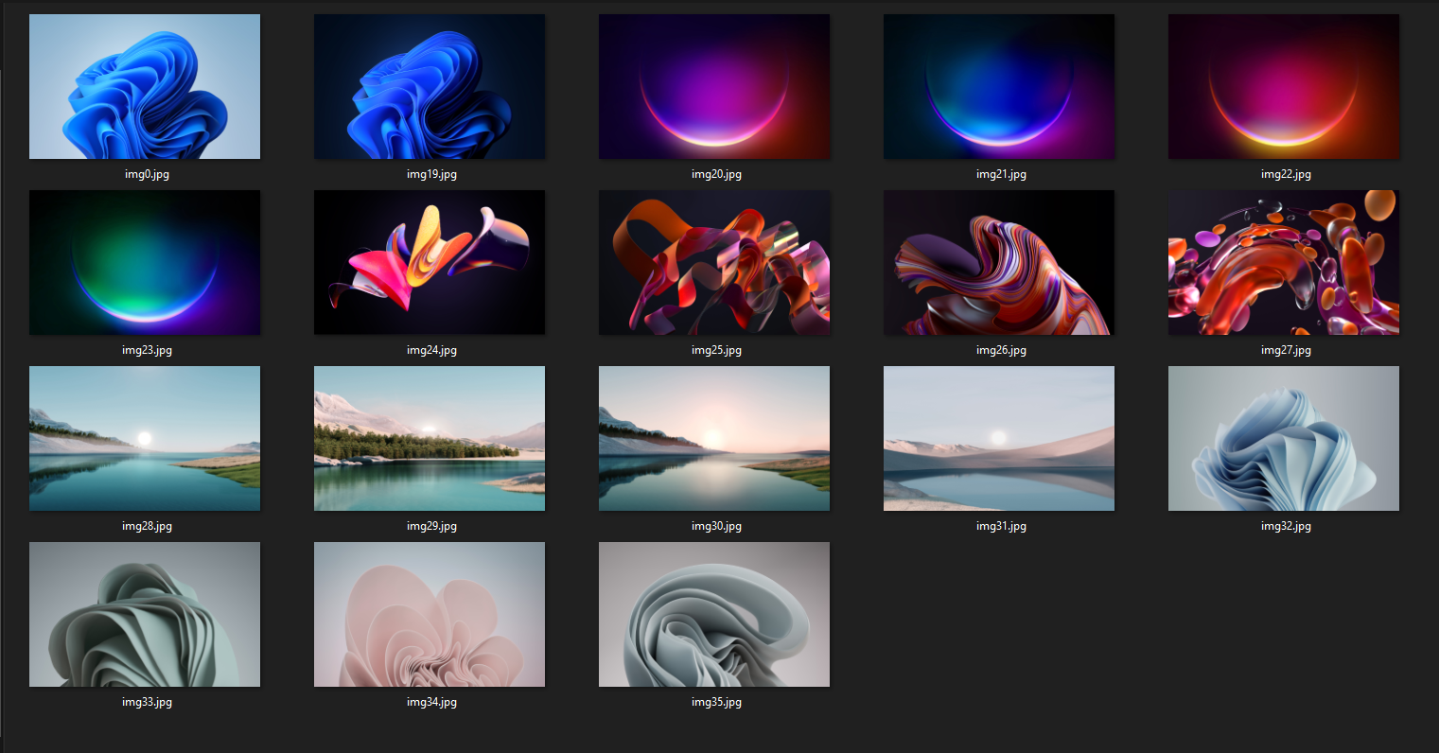Select the img35.jpg grey swirl thumbnail

[714, 614]
